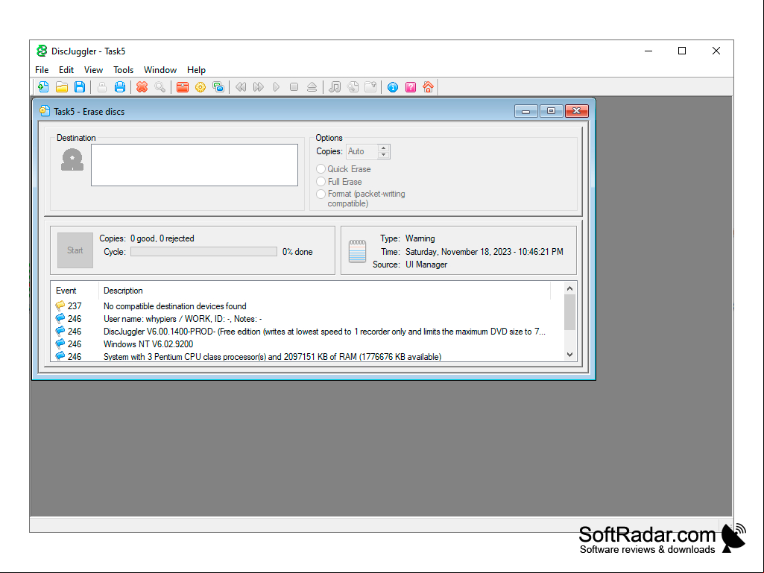Open help with the pink question mark icon
Image resolution: width=764 pixels, height=573 pixels.
(411, 87)
